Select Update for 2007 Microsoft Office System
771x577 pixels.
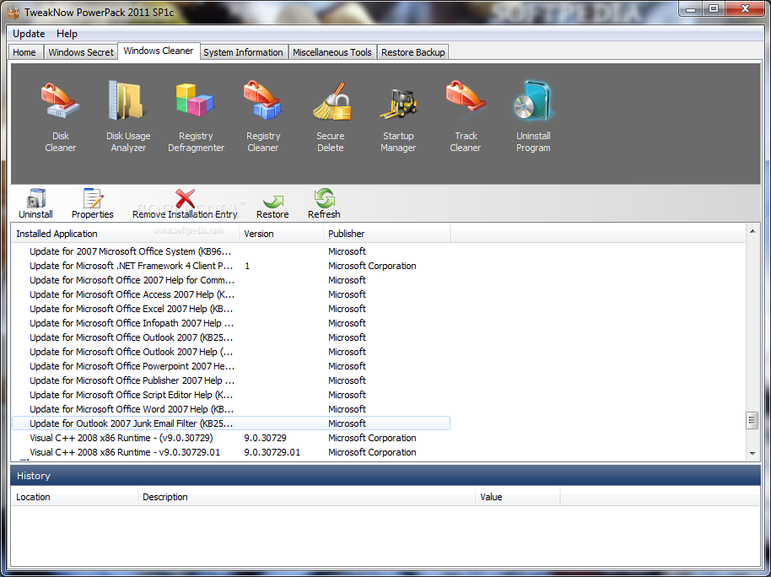click(230, 251)
